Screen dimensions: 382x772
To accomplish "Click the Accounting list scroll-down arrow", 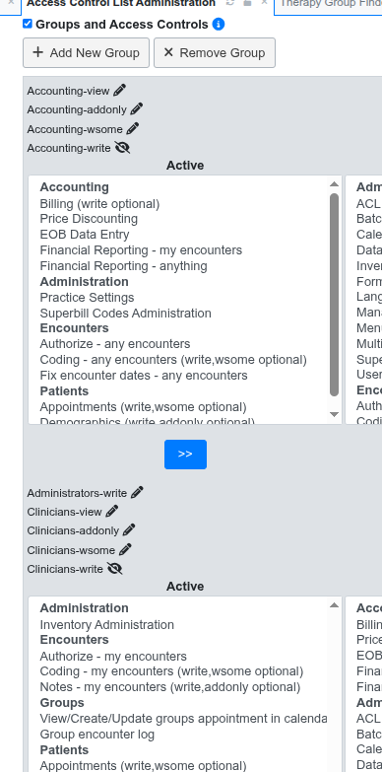I will click(x=335, y=414).
